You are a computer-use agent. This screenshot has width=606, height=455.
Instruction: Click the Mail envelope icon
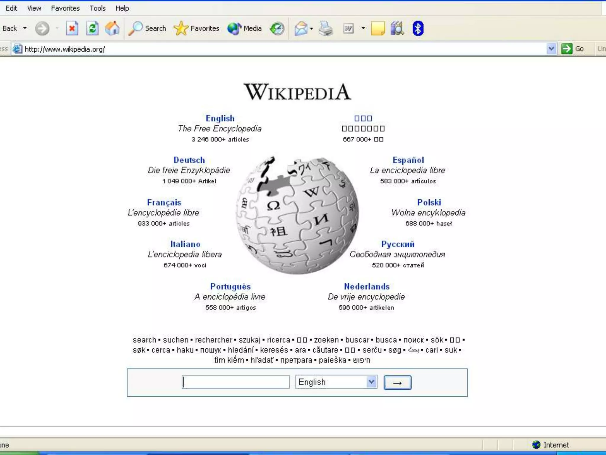[301, 29]
